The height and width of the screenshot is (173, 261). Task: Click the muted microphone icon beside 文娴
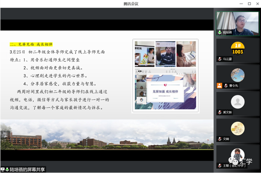[x=220, y=139]
